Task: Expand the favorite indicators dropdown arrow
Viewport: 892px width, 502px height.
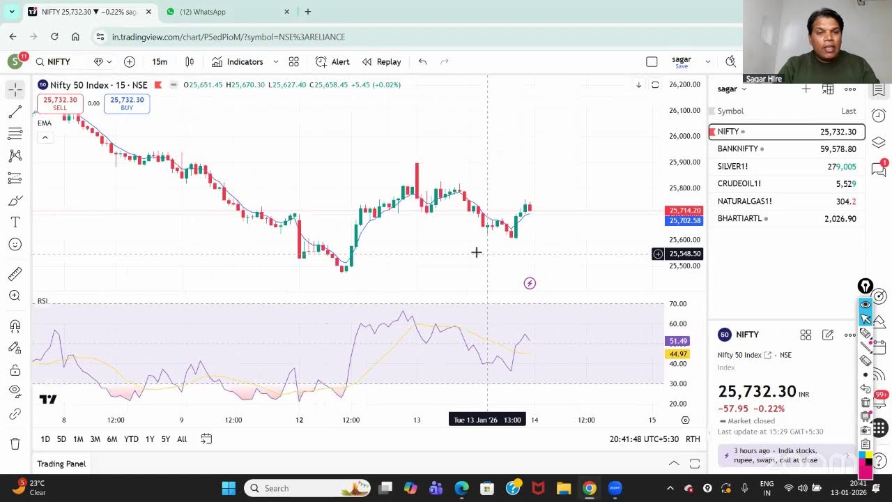Action: [275, 61]
